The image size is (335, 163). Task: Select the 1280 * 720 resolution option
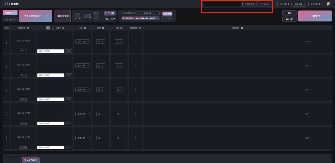[x=110, y=19]
